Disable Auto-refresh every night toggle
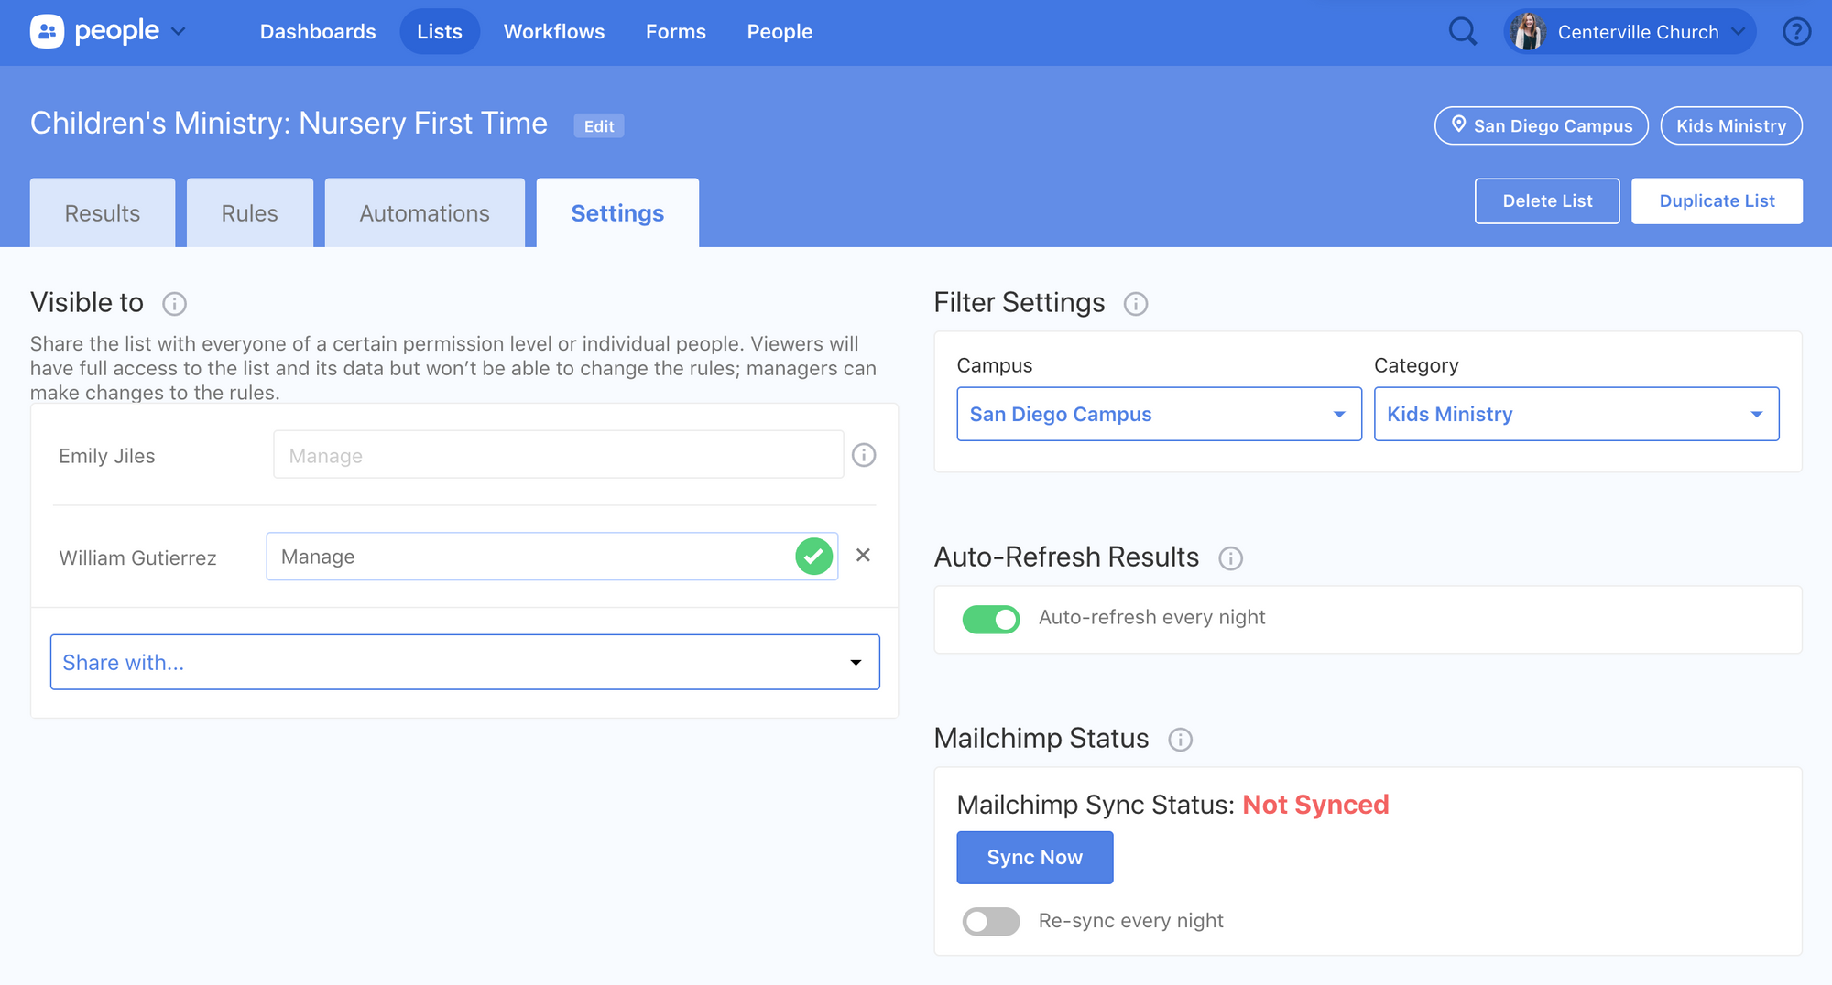The image size is (1832, 985). [x=990, y=619]
